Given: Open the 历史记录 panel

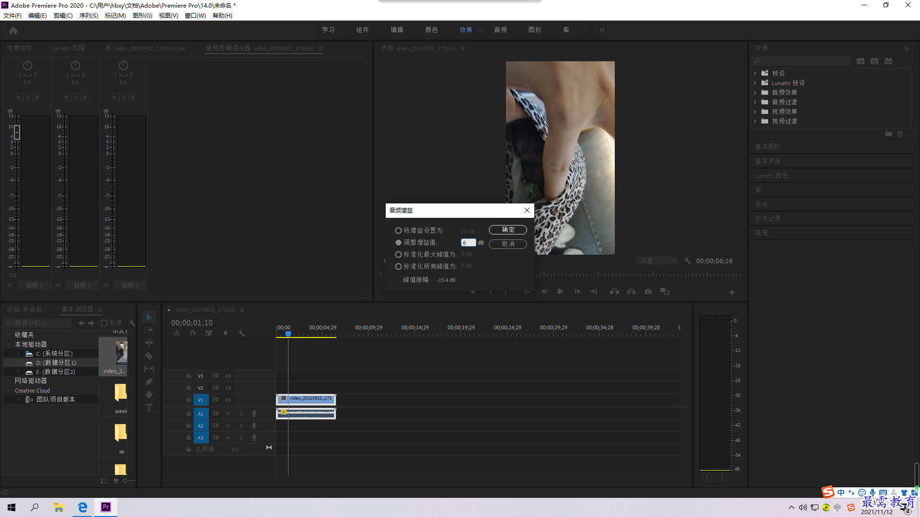Looking at the screenshot, I should pyautogui.click(x=768, y=218).
